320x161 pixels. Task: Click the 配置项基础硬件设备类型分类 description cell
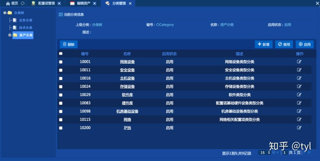(x=240, y=103)
